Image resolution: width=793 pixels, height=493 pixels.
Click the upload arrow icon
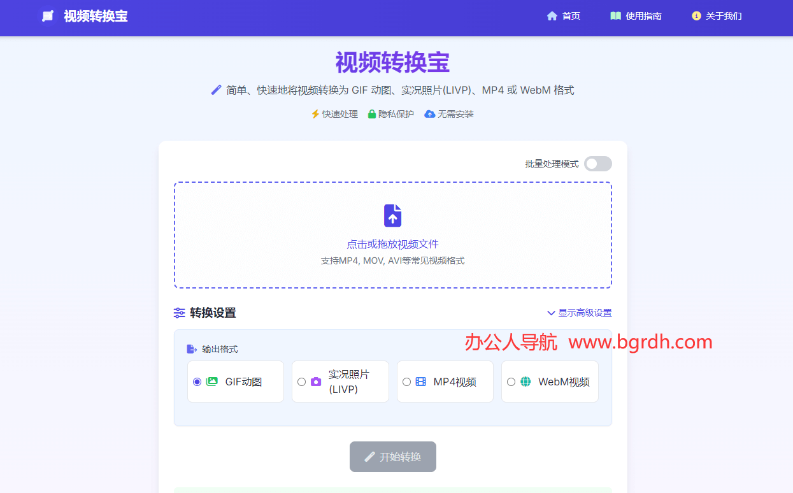tap(392, 215)
